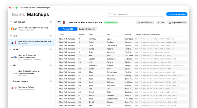Click the MLB section count badge

pyautogui.click(x=51, y=35)
